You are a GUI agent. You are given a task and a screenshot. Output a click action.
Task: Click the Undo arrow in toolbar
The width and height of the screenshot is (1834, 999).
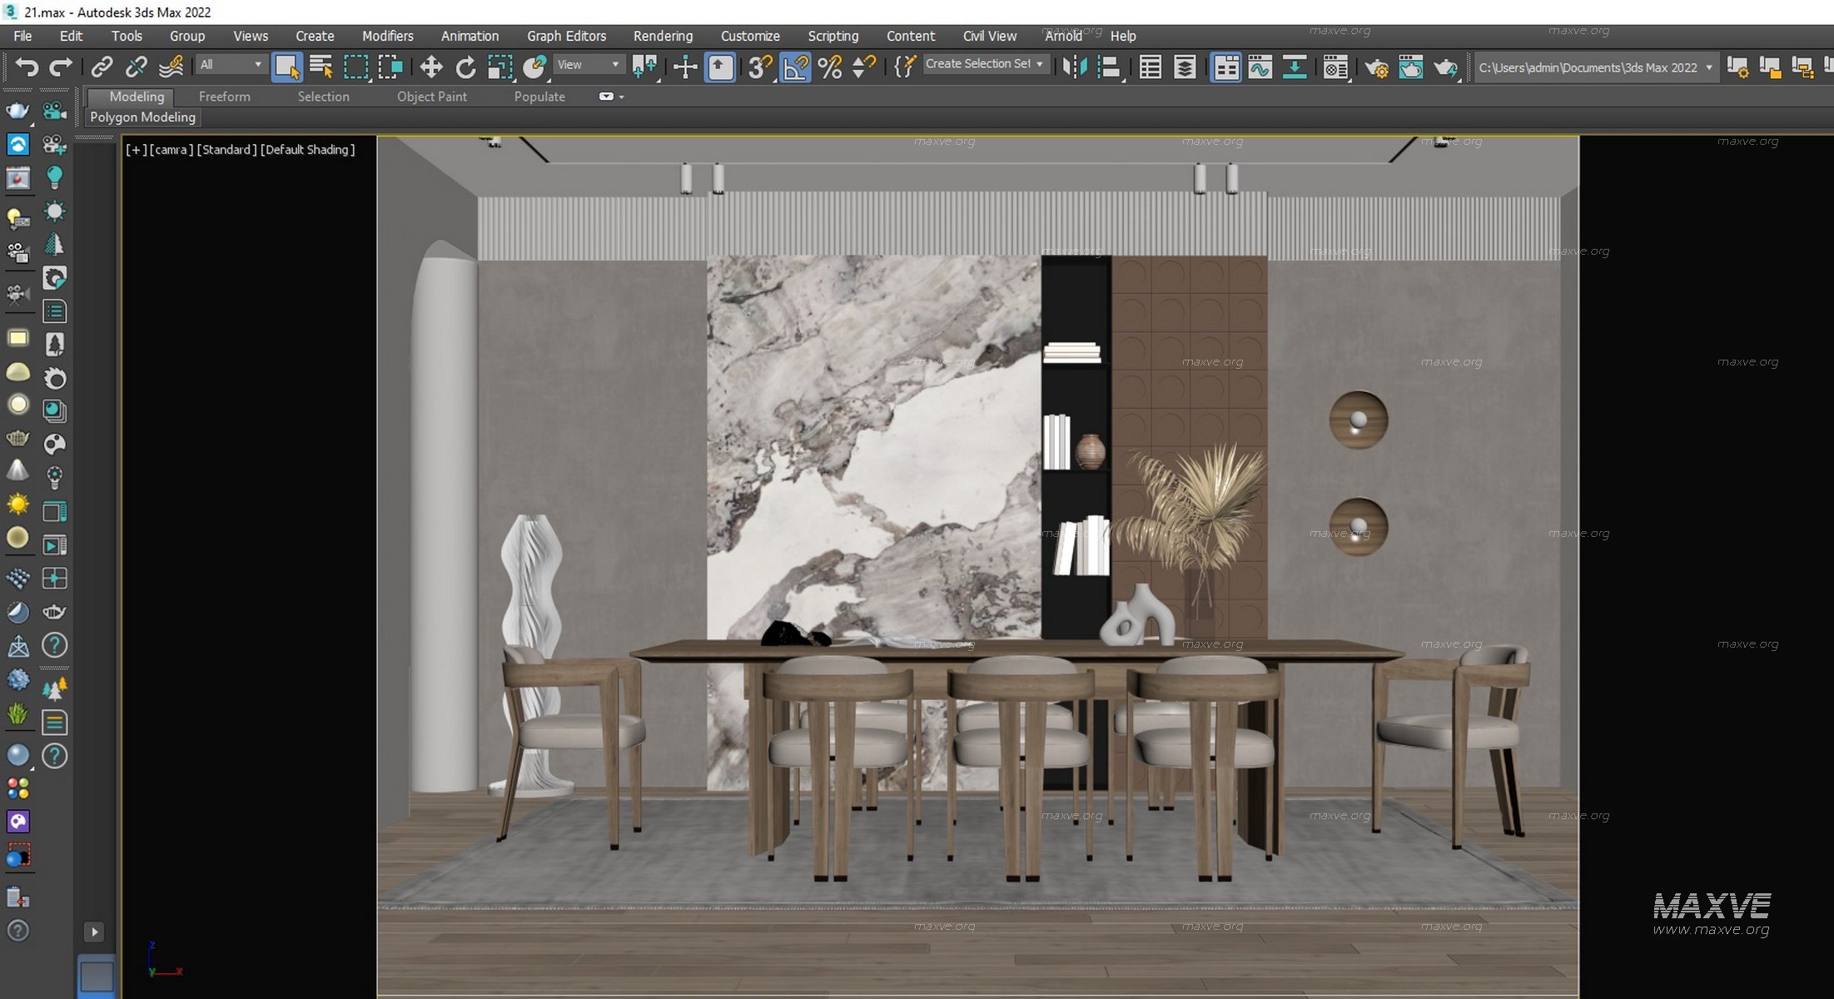pos(27,67)
